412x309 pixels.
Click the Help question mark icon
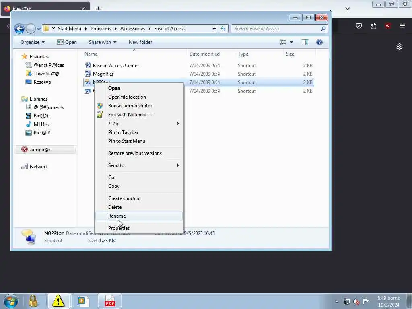pos(319,42)
